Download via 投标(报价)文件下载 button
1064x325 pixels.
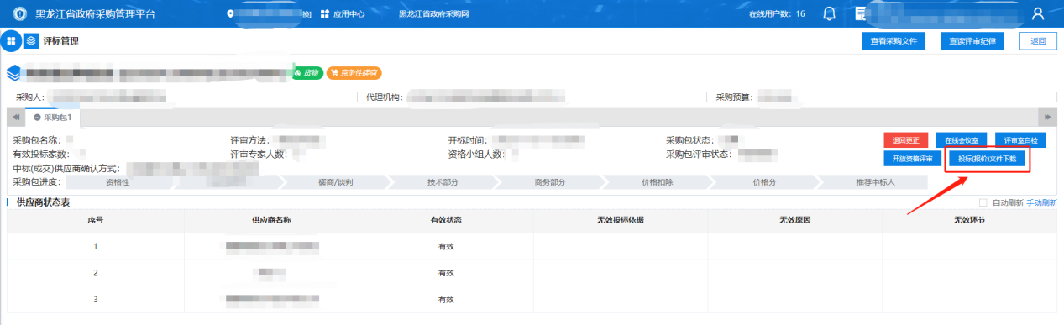(987, 158)
